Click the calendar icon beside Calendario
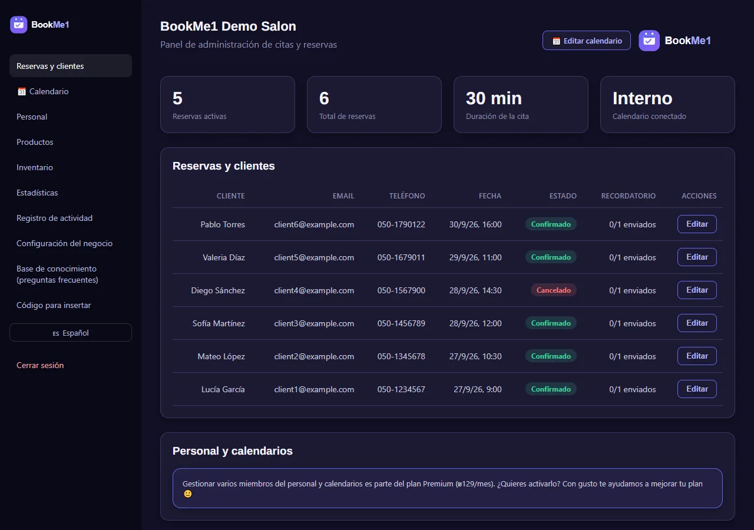This screenshot has width=754, height=530. [22, 91]
